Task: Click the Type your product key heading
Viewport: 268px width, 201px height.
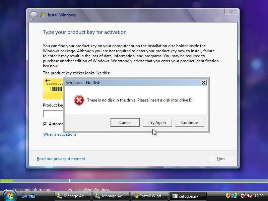Action: coord(85,32)
